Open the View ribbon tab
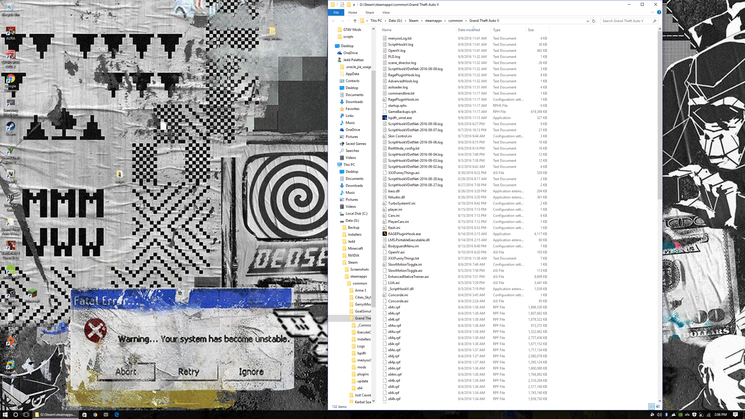The width and height of the screenshot is (745, 419). tap(386, 13)
